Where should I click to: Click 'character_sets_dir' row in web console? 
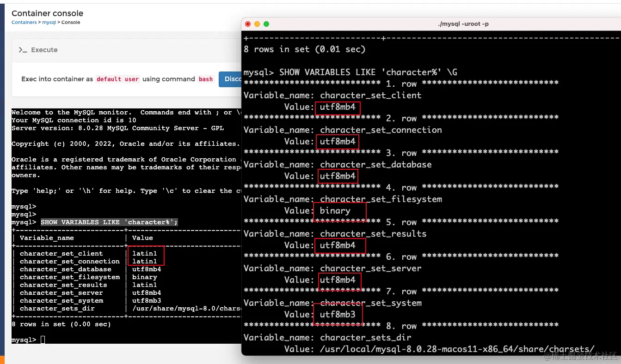tap(126, 309)
